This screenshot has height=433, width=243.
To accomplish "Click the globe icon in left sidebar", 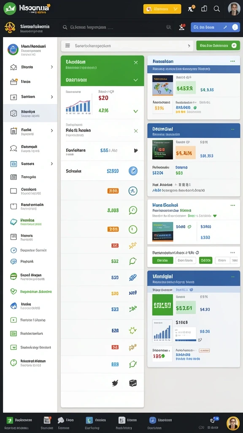I will pos(13,306).
